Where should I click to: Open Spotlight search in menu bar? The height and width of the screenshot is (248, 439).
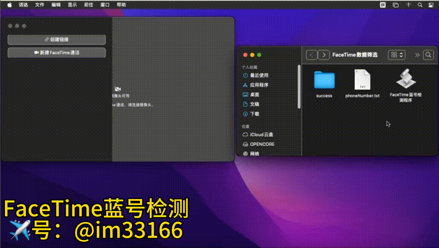(x=420, y=5)
